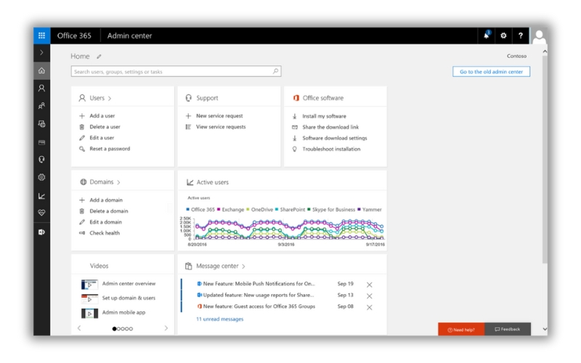Expand the left navigation pane

click(41, 52)
